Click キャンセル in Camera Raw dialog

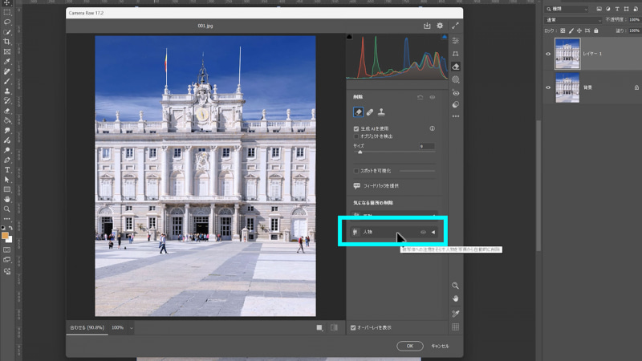pyautogui.click(x=440, y=346)
